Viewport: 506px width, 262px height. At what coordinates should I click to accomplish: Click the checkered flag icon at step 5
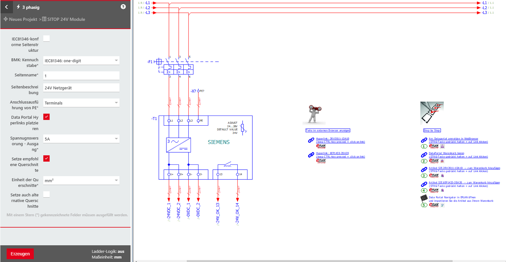[x=424, y=198]
